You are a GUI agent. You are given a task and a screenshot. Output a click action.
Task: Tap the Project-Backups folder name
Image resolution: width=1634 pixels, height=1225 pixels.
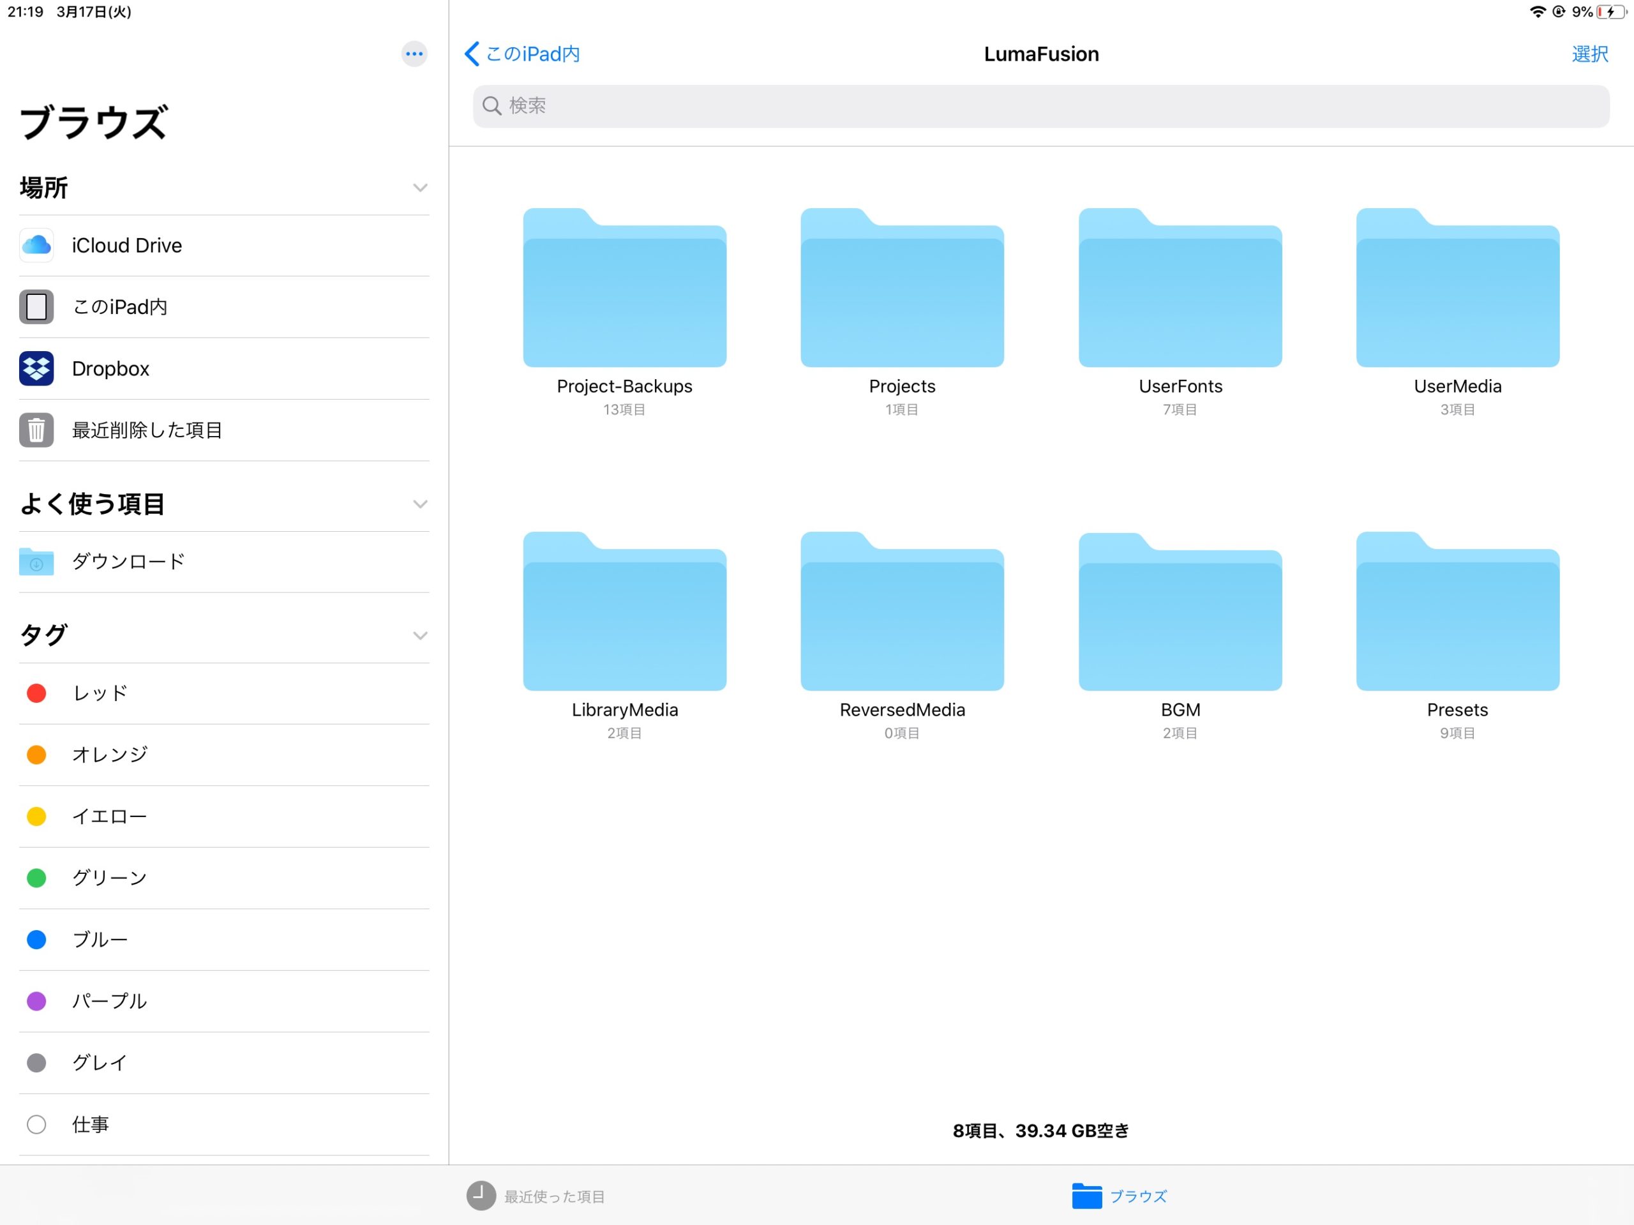(624, 386)
